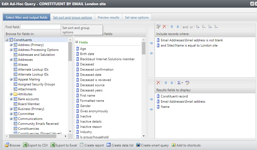Select the Gender field
Image resolution: width=257 pixels, height=150 pixels.
85,106
